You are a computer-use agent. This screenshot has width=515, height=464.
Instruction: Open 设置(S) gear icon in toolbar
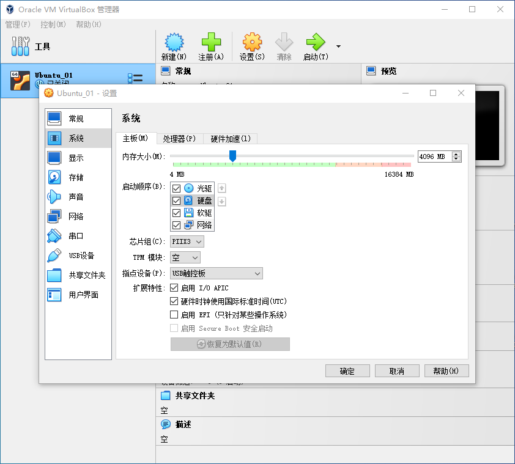252,42
